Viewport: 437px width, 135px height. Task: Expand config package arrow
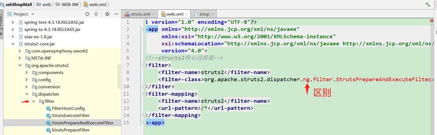point(26,80)
